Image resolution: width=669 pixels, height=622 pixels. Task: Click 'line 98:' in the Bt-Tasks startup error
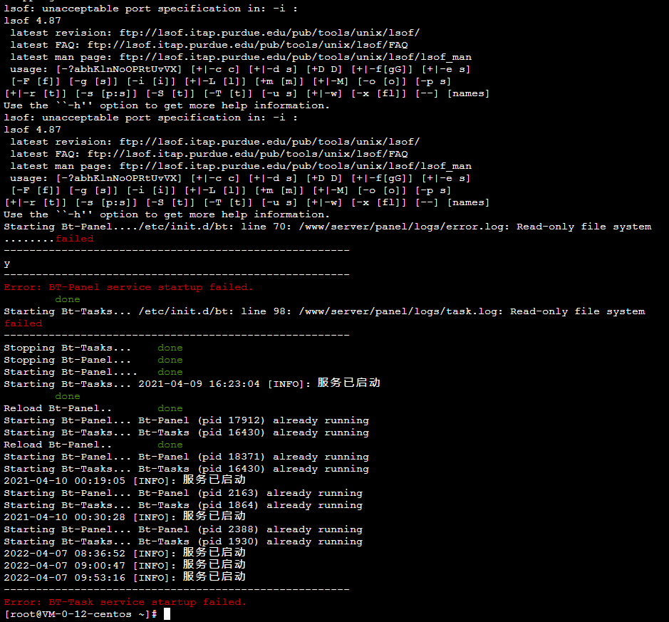[266, 311]
